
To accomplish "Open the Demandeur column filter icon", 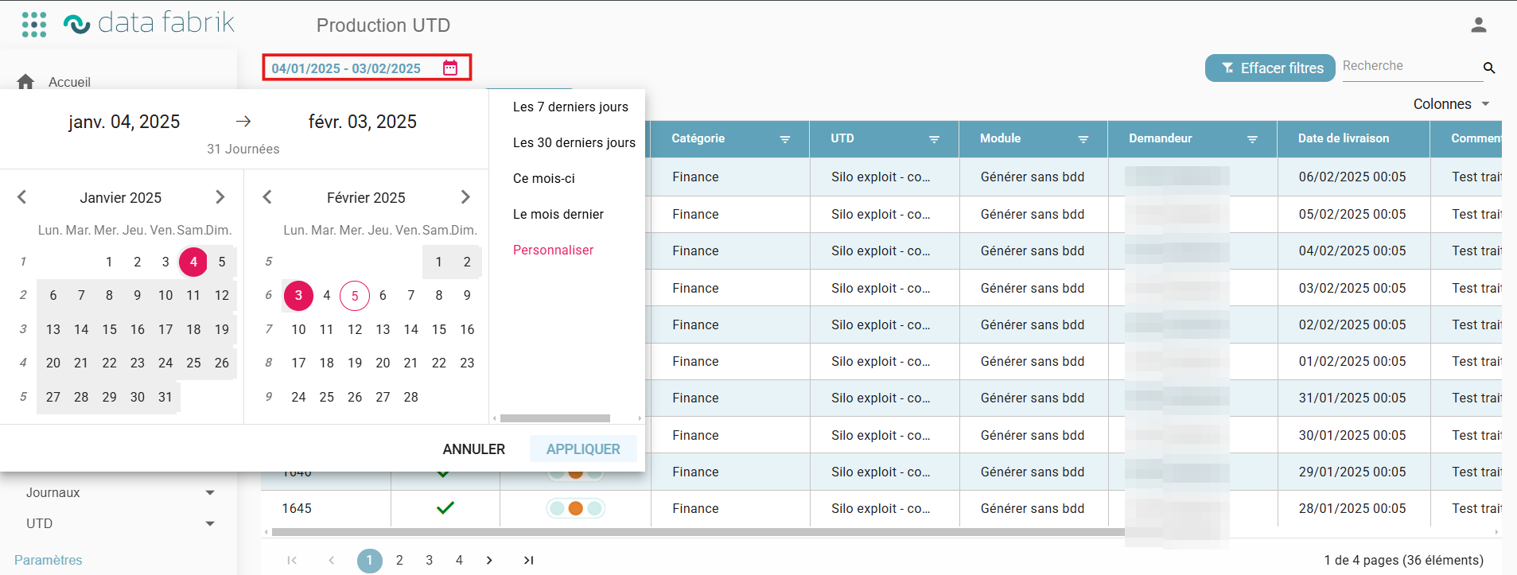I will click(1252, 139).
